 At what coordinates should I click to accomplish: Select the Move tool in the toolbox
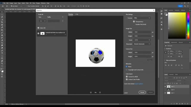click(x=2, y=12)
